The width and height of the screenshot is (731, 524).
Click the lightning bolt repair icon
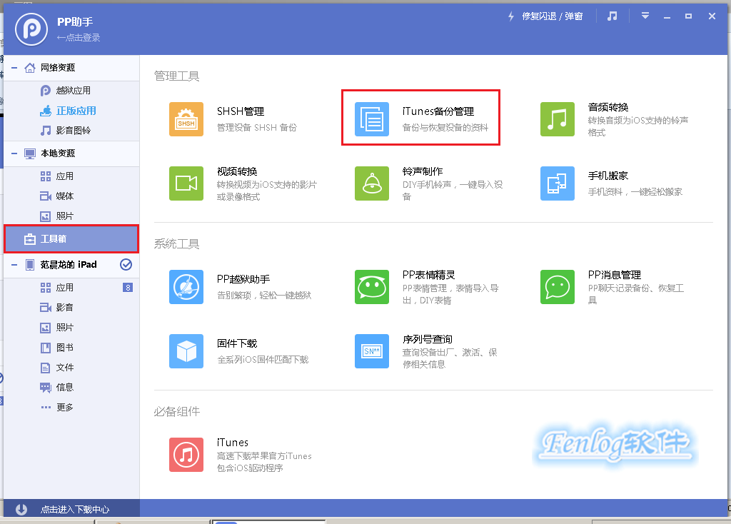(x=511, y=16)
